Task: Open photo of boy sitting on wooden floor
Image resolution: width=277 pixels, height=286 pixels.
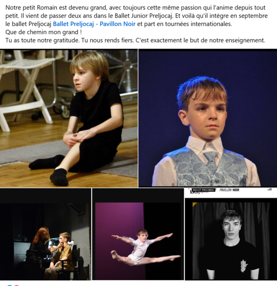Action: pos(69,118)
